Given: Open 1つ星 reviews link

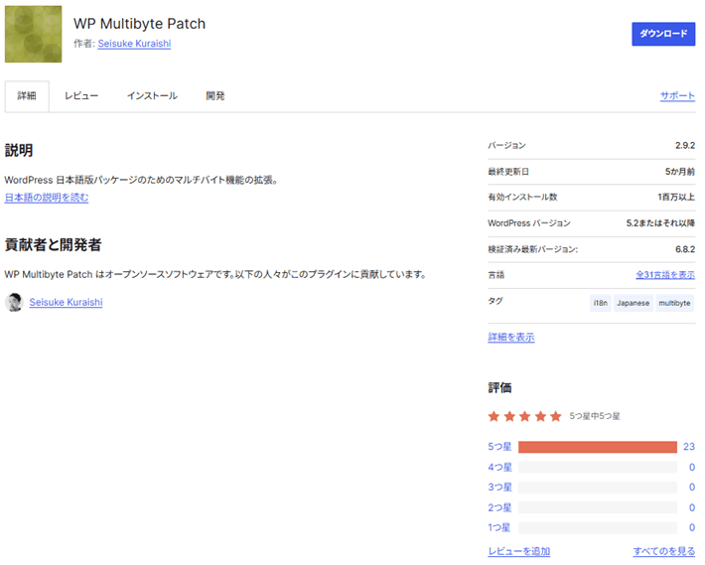Looking at the screenshot, I should 499,527.
